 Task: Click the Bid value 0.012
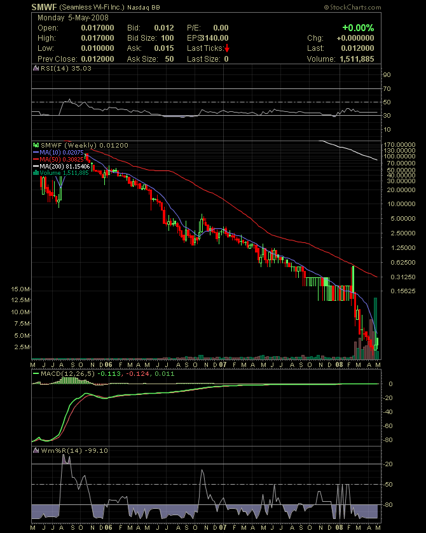tap(164, 28)
